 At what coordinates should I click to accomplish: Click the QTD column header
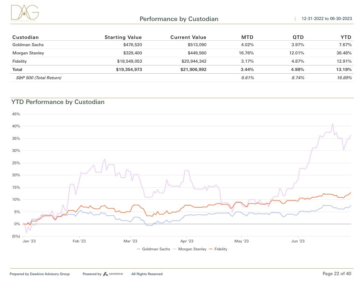coord(298,37)
